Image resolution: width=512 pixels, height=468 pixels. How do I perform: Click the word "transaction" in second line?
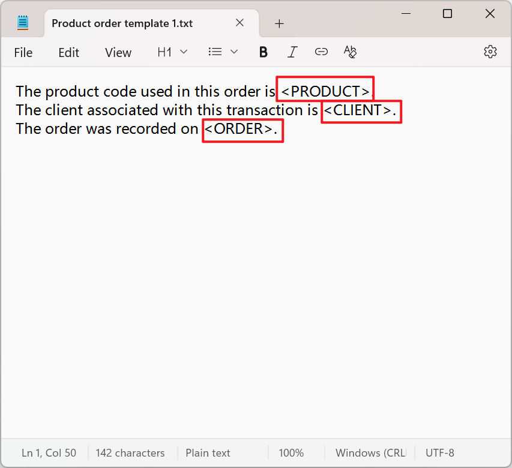click(265, 110)
